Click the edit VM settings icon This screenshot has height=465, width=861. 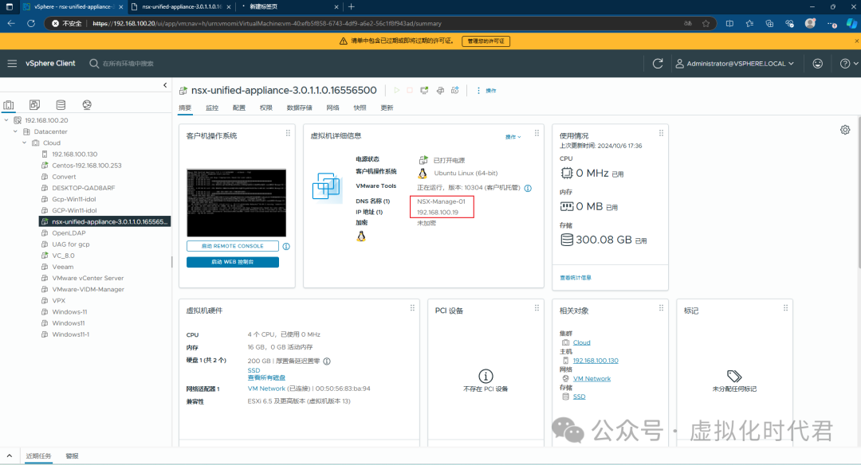(440, 91)
